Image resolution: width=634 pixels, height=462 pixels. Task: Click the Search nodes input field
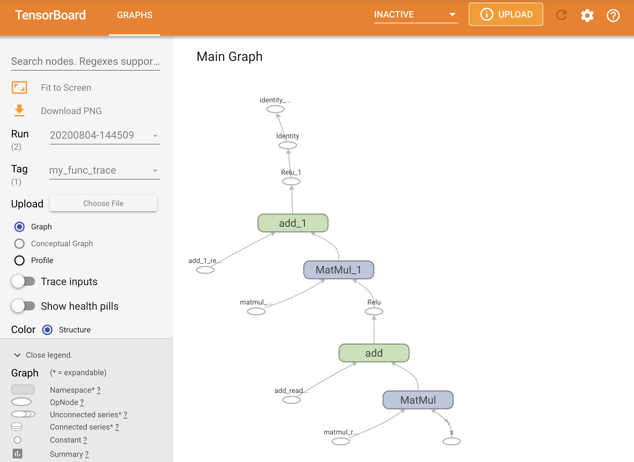click(x=86, y=61)
